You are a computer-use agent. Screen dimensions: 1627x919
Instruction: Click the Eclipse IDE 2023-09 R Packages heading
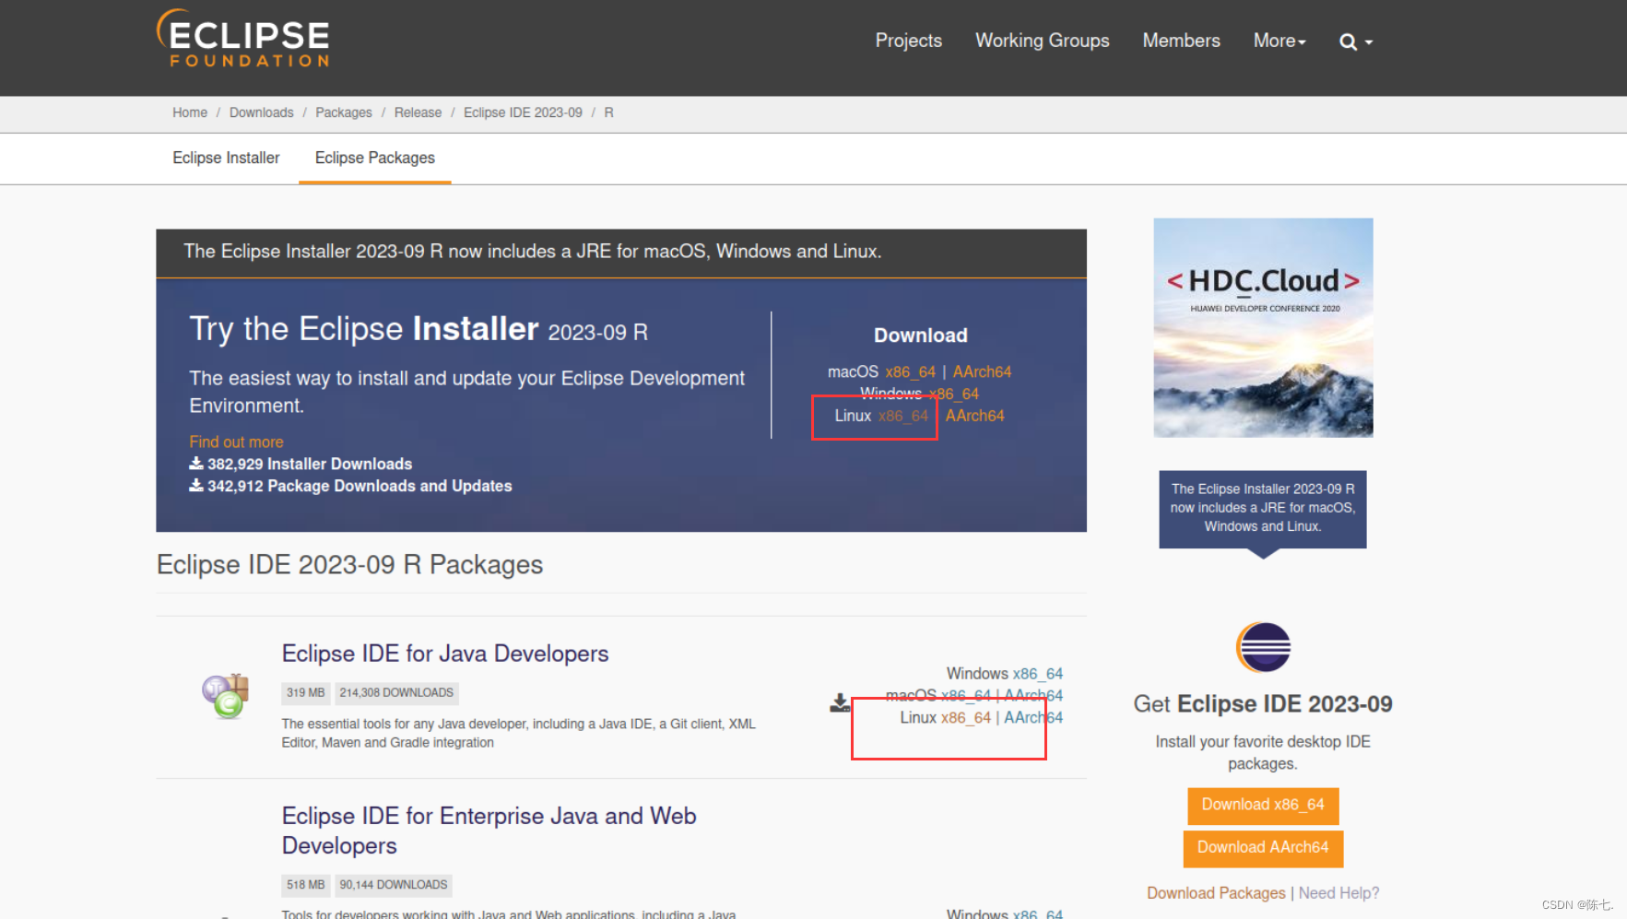tap(349, 564)
